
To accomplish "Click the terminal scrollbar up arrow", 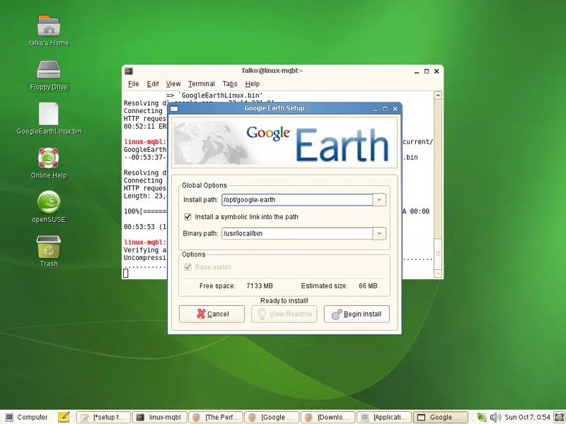I will (438, 95).
